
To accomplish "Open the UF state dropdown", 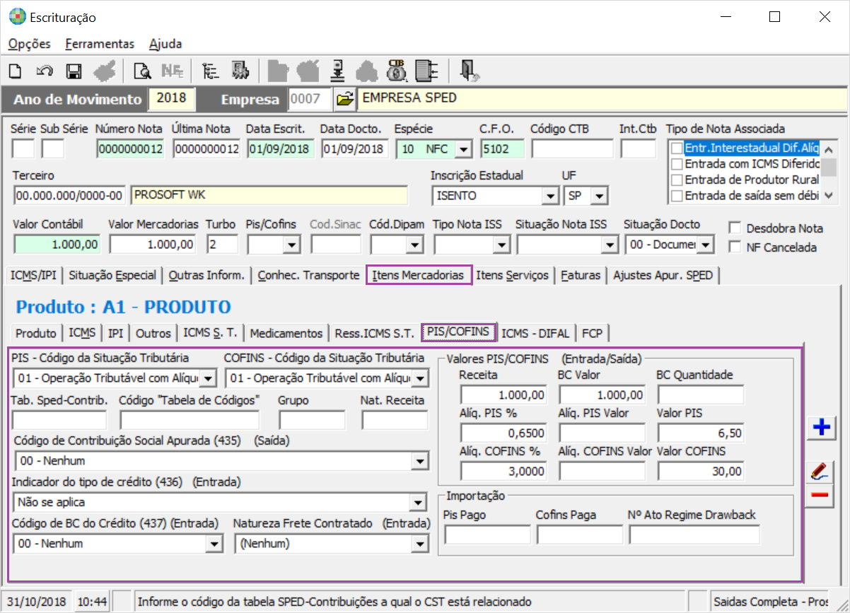I will click(x=599, y=196).
